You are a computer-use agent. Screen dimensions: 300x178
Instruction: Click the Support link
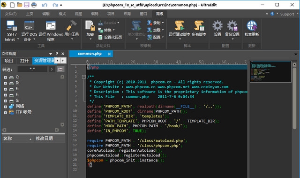point(287,14)
